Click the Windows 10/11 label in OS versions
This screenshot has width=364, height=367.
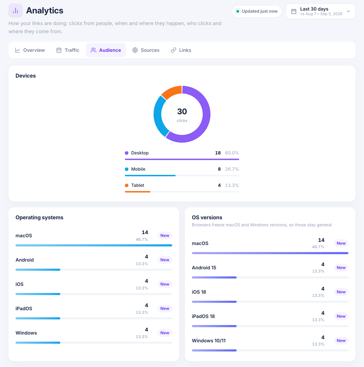coord(209,341)
